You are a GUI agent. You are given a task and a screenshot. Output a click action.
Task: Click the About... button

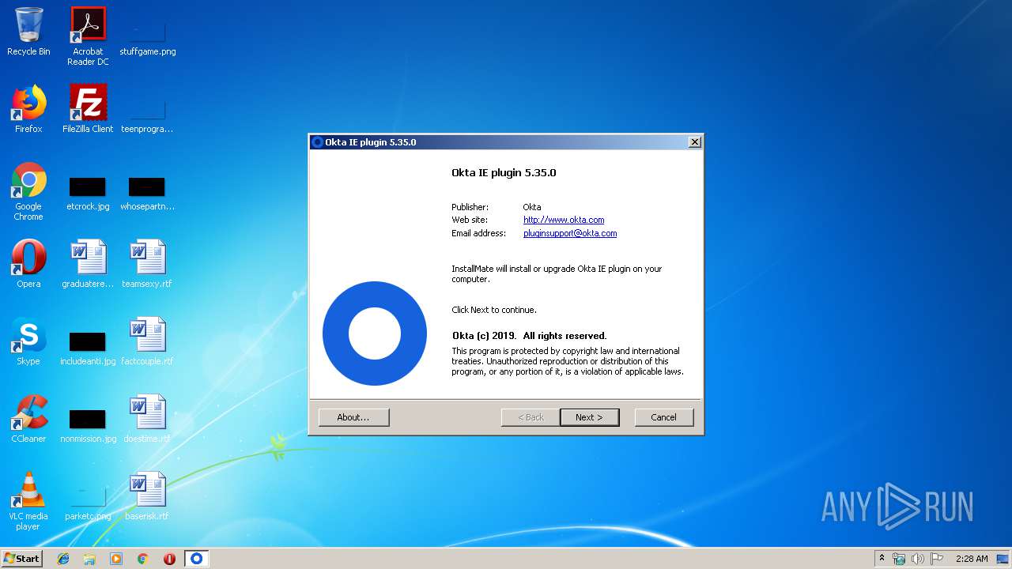[x=353, y=417]
